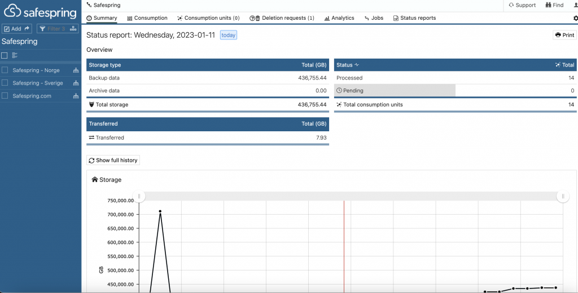Open the Add button menu
The image size is (578, 293).
tap(17, 29)
